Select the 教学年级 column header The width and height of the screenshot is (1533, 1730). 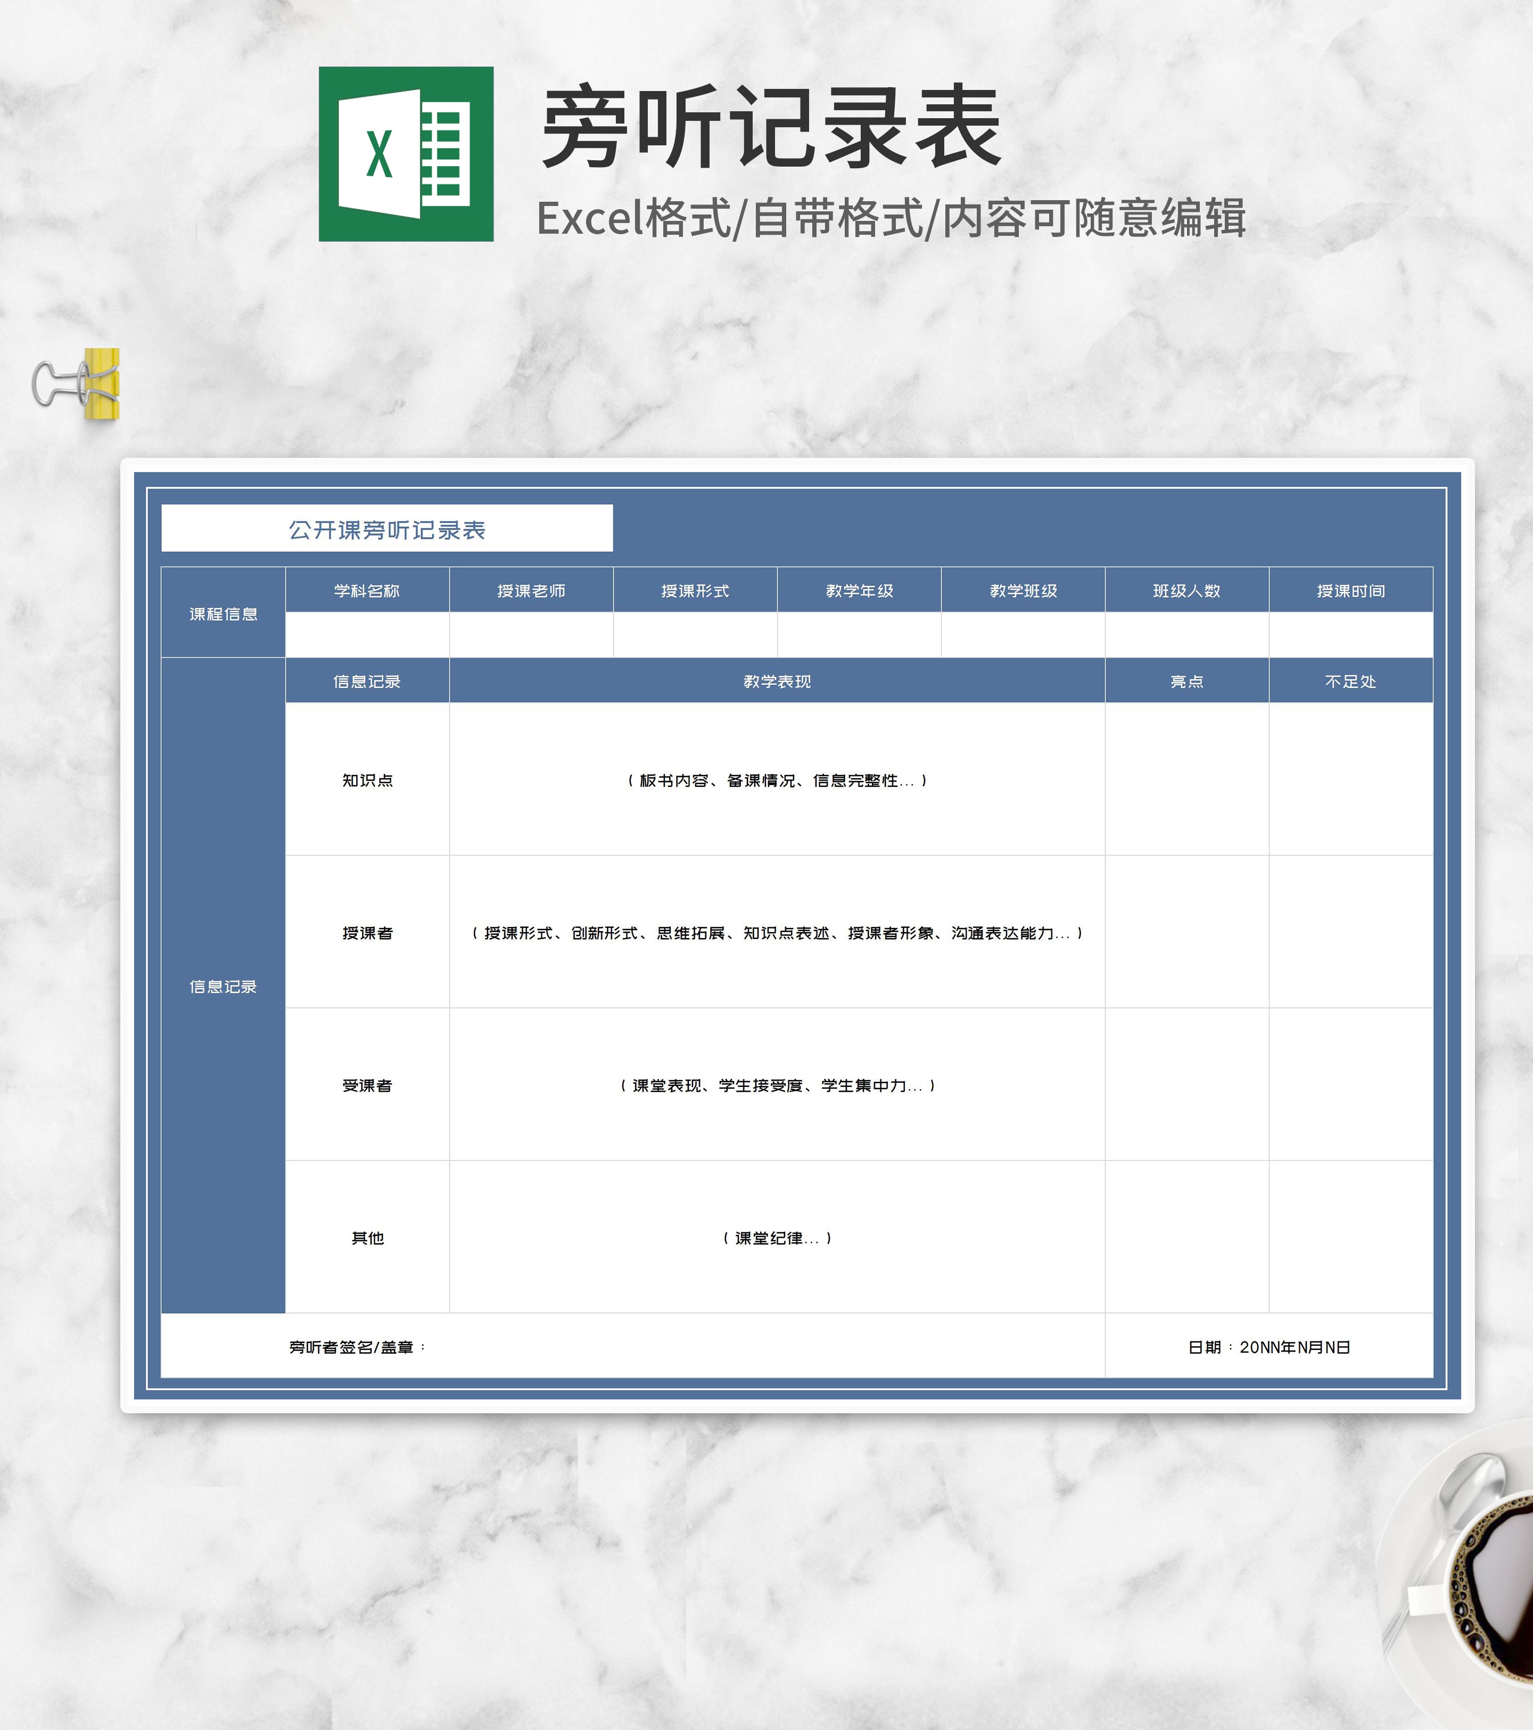859,590
